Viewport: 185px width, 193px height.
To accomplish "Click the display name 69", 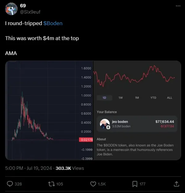I will click(x=23, y=6).
